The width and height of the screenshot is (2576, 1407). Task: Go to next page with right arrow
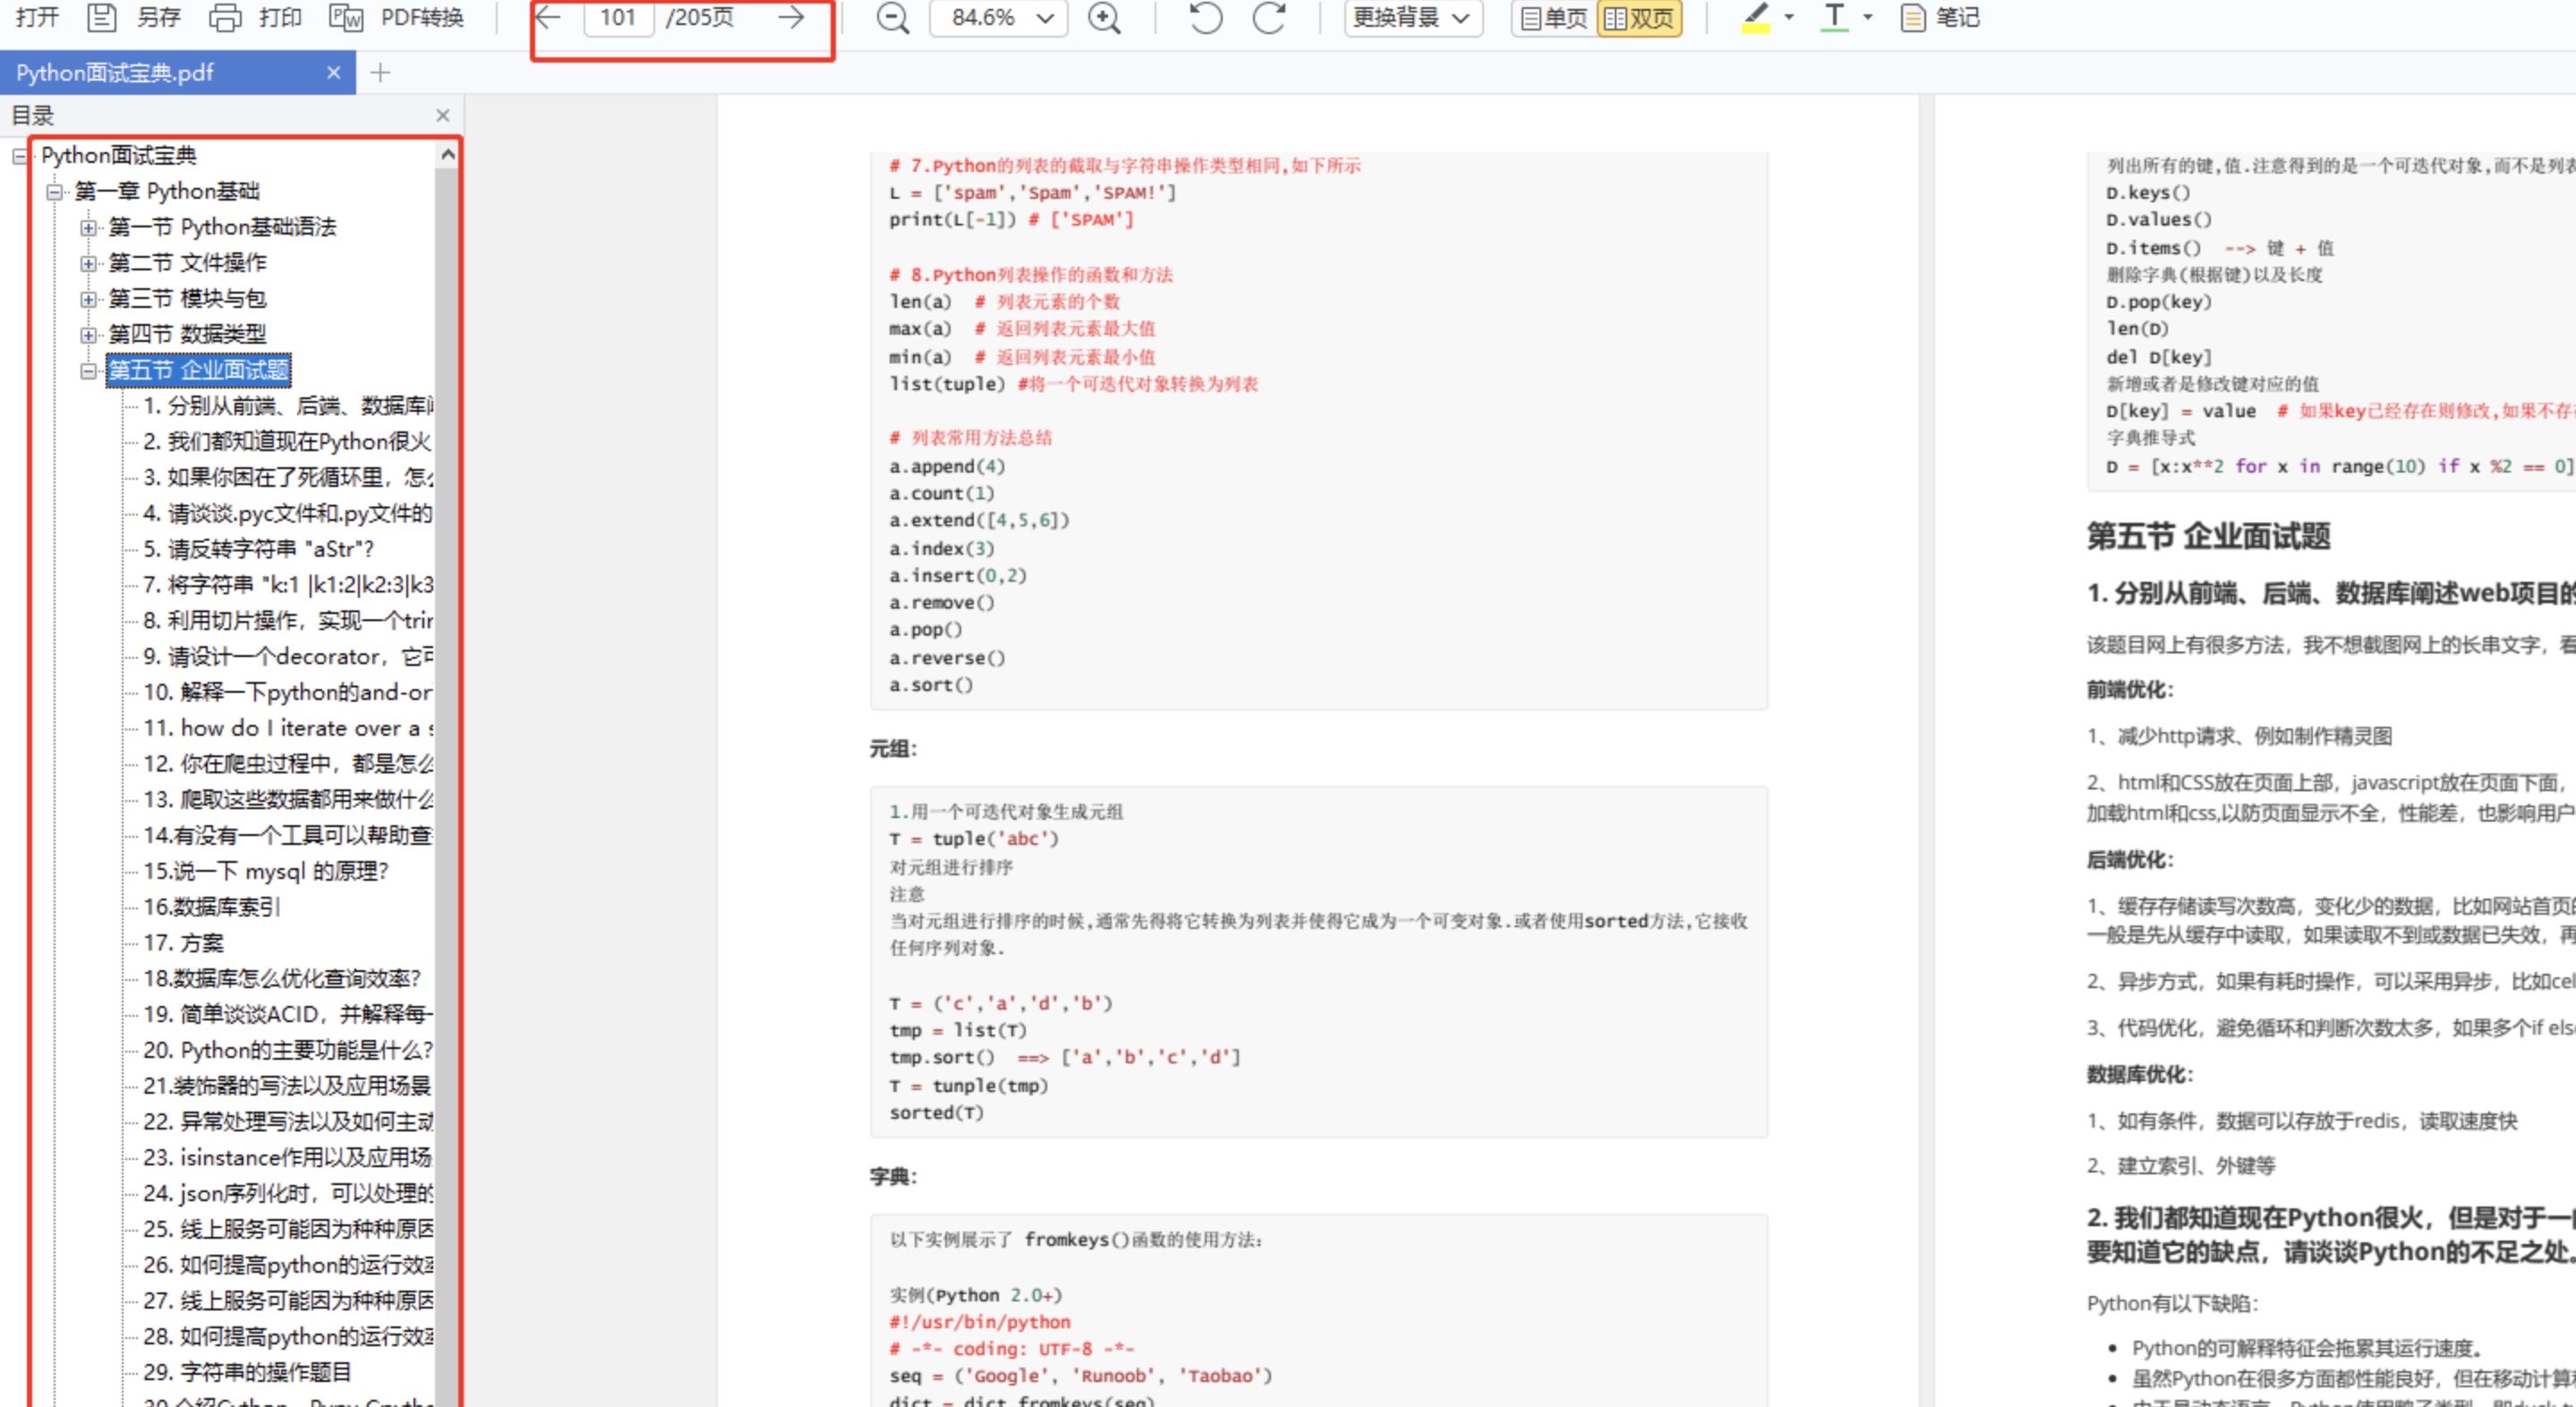[791, 17]
